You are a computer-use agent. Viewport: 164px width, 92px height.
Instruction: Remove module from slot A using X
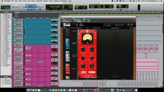[96, 28]
